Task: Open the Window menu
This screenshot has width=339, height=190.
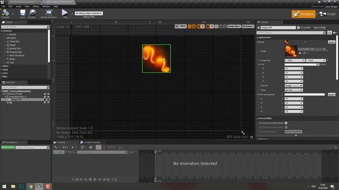Action: coord(46,6)
